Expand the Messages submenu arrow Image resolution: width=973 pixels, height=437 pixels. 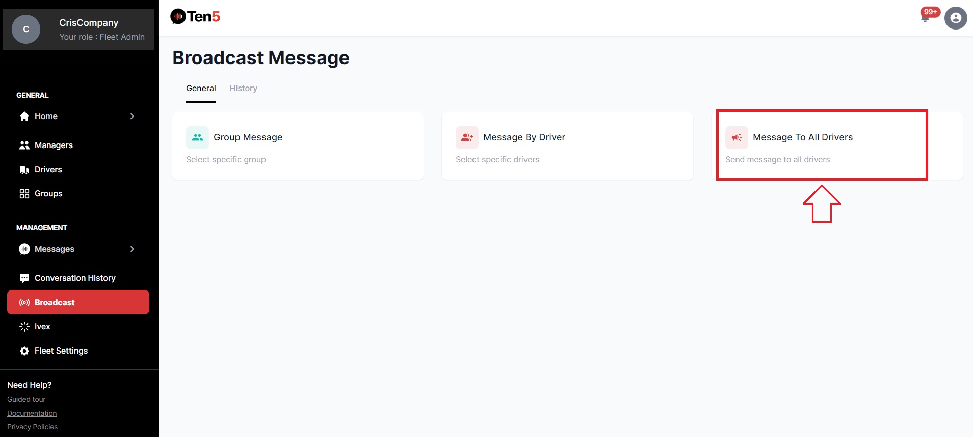point(132,249)
